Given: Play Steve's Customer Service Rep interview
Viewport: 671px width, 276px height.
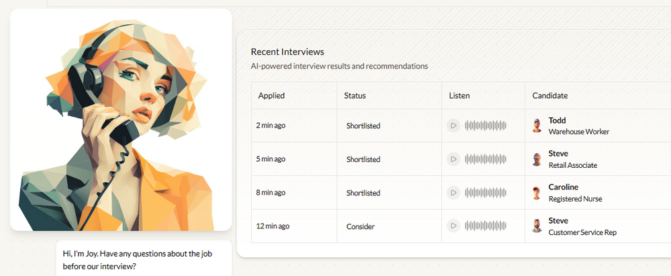Looking at the screenshot, I should 453,226.
